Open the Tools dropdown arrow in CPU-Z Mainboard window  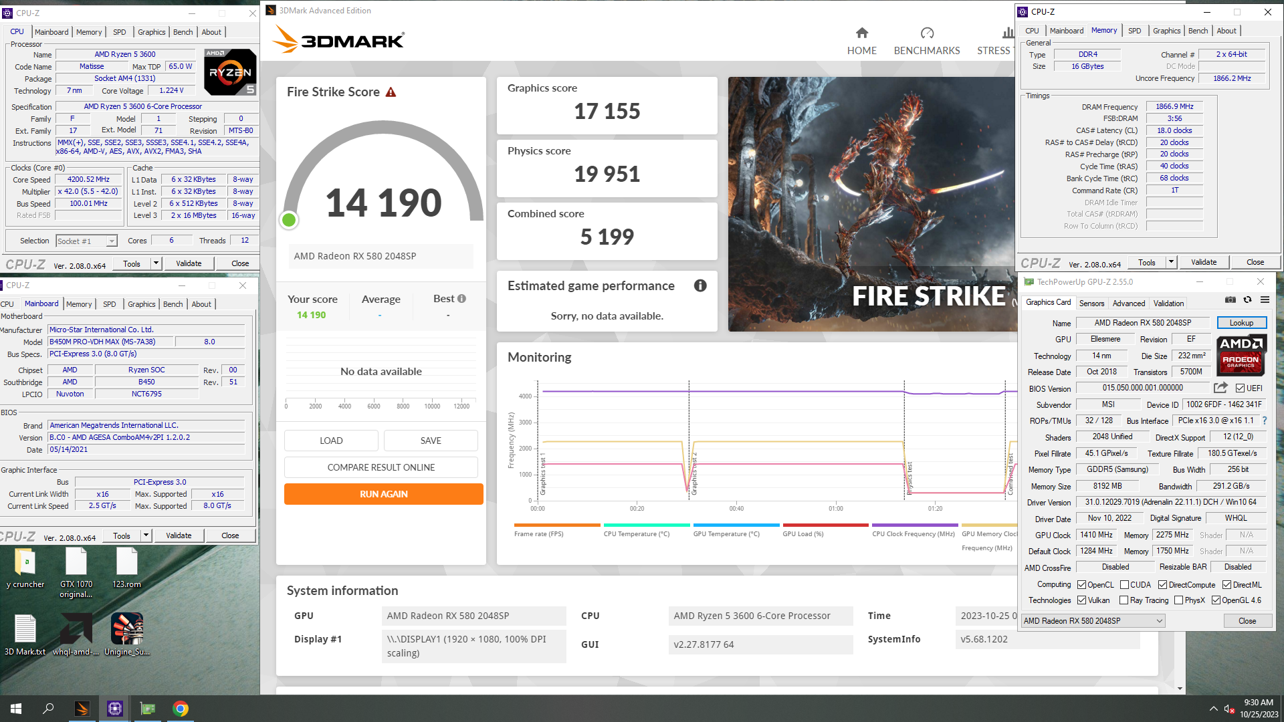(146, 535)
